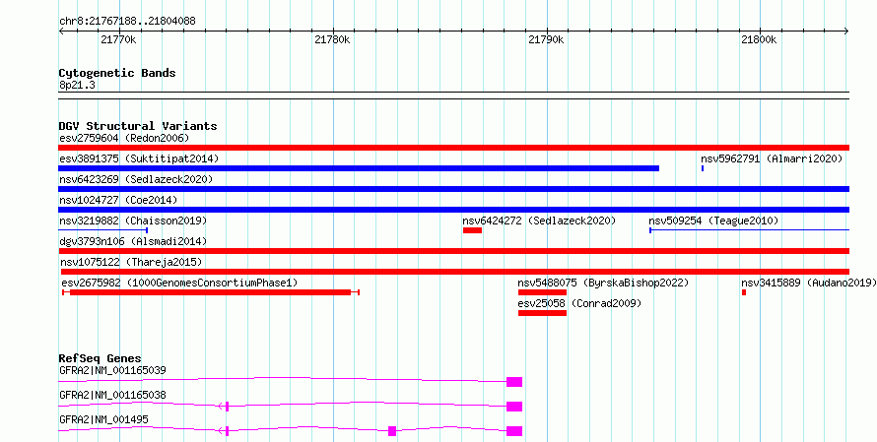This screenshot has height=442, width=877.
Task: Open nsv3219882 (Chaisson2019) label
Action: coord(133,221)
